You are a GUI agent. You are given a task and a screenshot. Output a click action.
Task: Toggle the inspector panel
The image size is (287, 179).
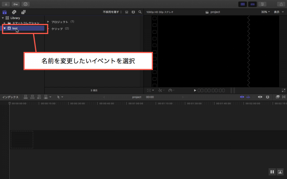pyautogui.click(x=262, y=4)
